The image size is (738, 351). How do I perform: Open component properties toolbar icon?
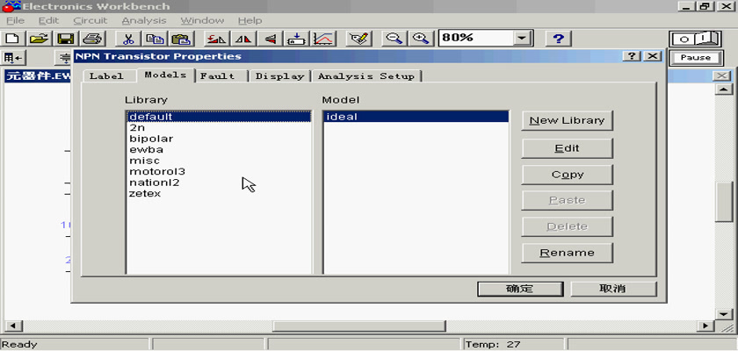[358, 39]
